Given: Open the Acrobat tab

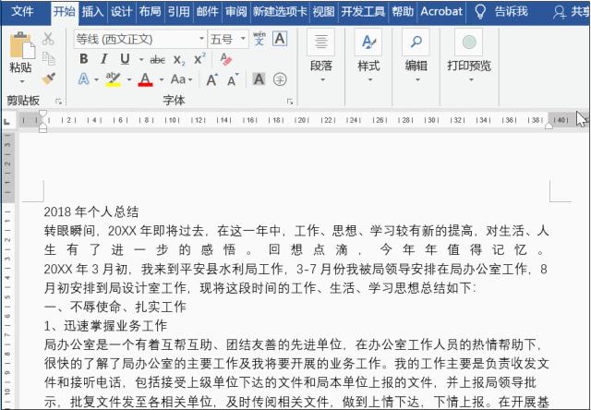Looking at the screenshot, I should point(441,11).
